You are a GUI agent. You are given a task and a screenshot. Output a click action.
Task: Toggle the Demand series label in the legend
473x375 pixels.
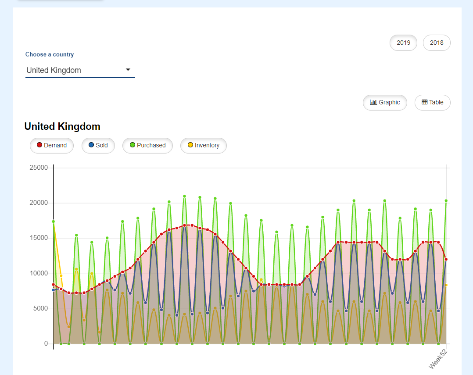pyautogui.click(x=55, y=145)
